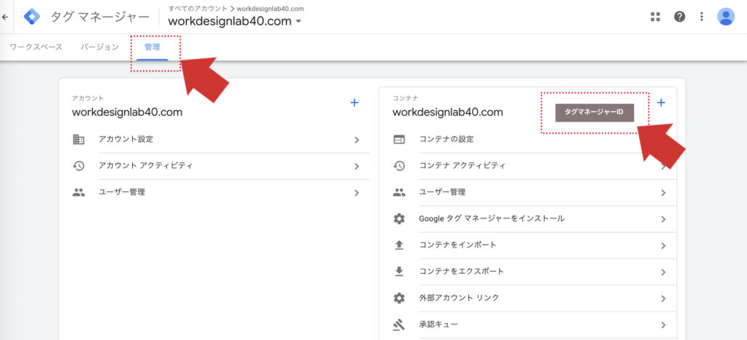Switch to the ワークスペース tab
This screenshot has width=747, height=340.
click(36, 47)
